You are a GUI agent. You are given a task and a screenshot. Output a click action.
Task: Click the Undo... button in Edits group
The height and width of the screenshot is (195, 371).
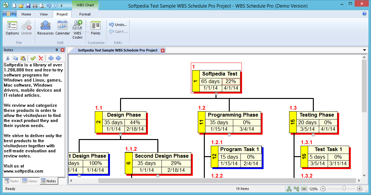[x=118, y=25]
